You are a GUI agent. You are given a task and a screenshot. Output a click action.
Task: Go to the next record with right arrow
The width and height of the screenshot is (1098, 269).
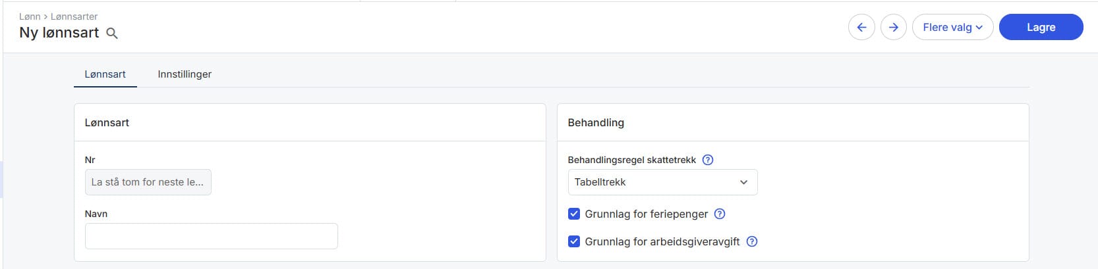[894, 28]
